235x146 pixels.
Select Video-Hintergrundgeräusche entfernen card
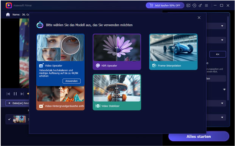60,98
